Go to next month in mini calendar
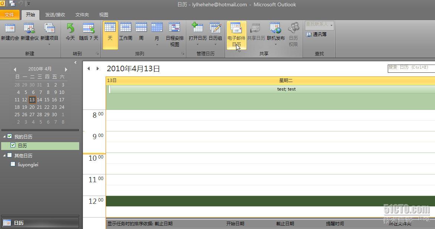Screen dimensions: 435x229 click(66, 69)
